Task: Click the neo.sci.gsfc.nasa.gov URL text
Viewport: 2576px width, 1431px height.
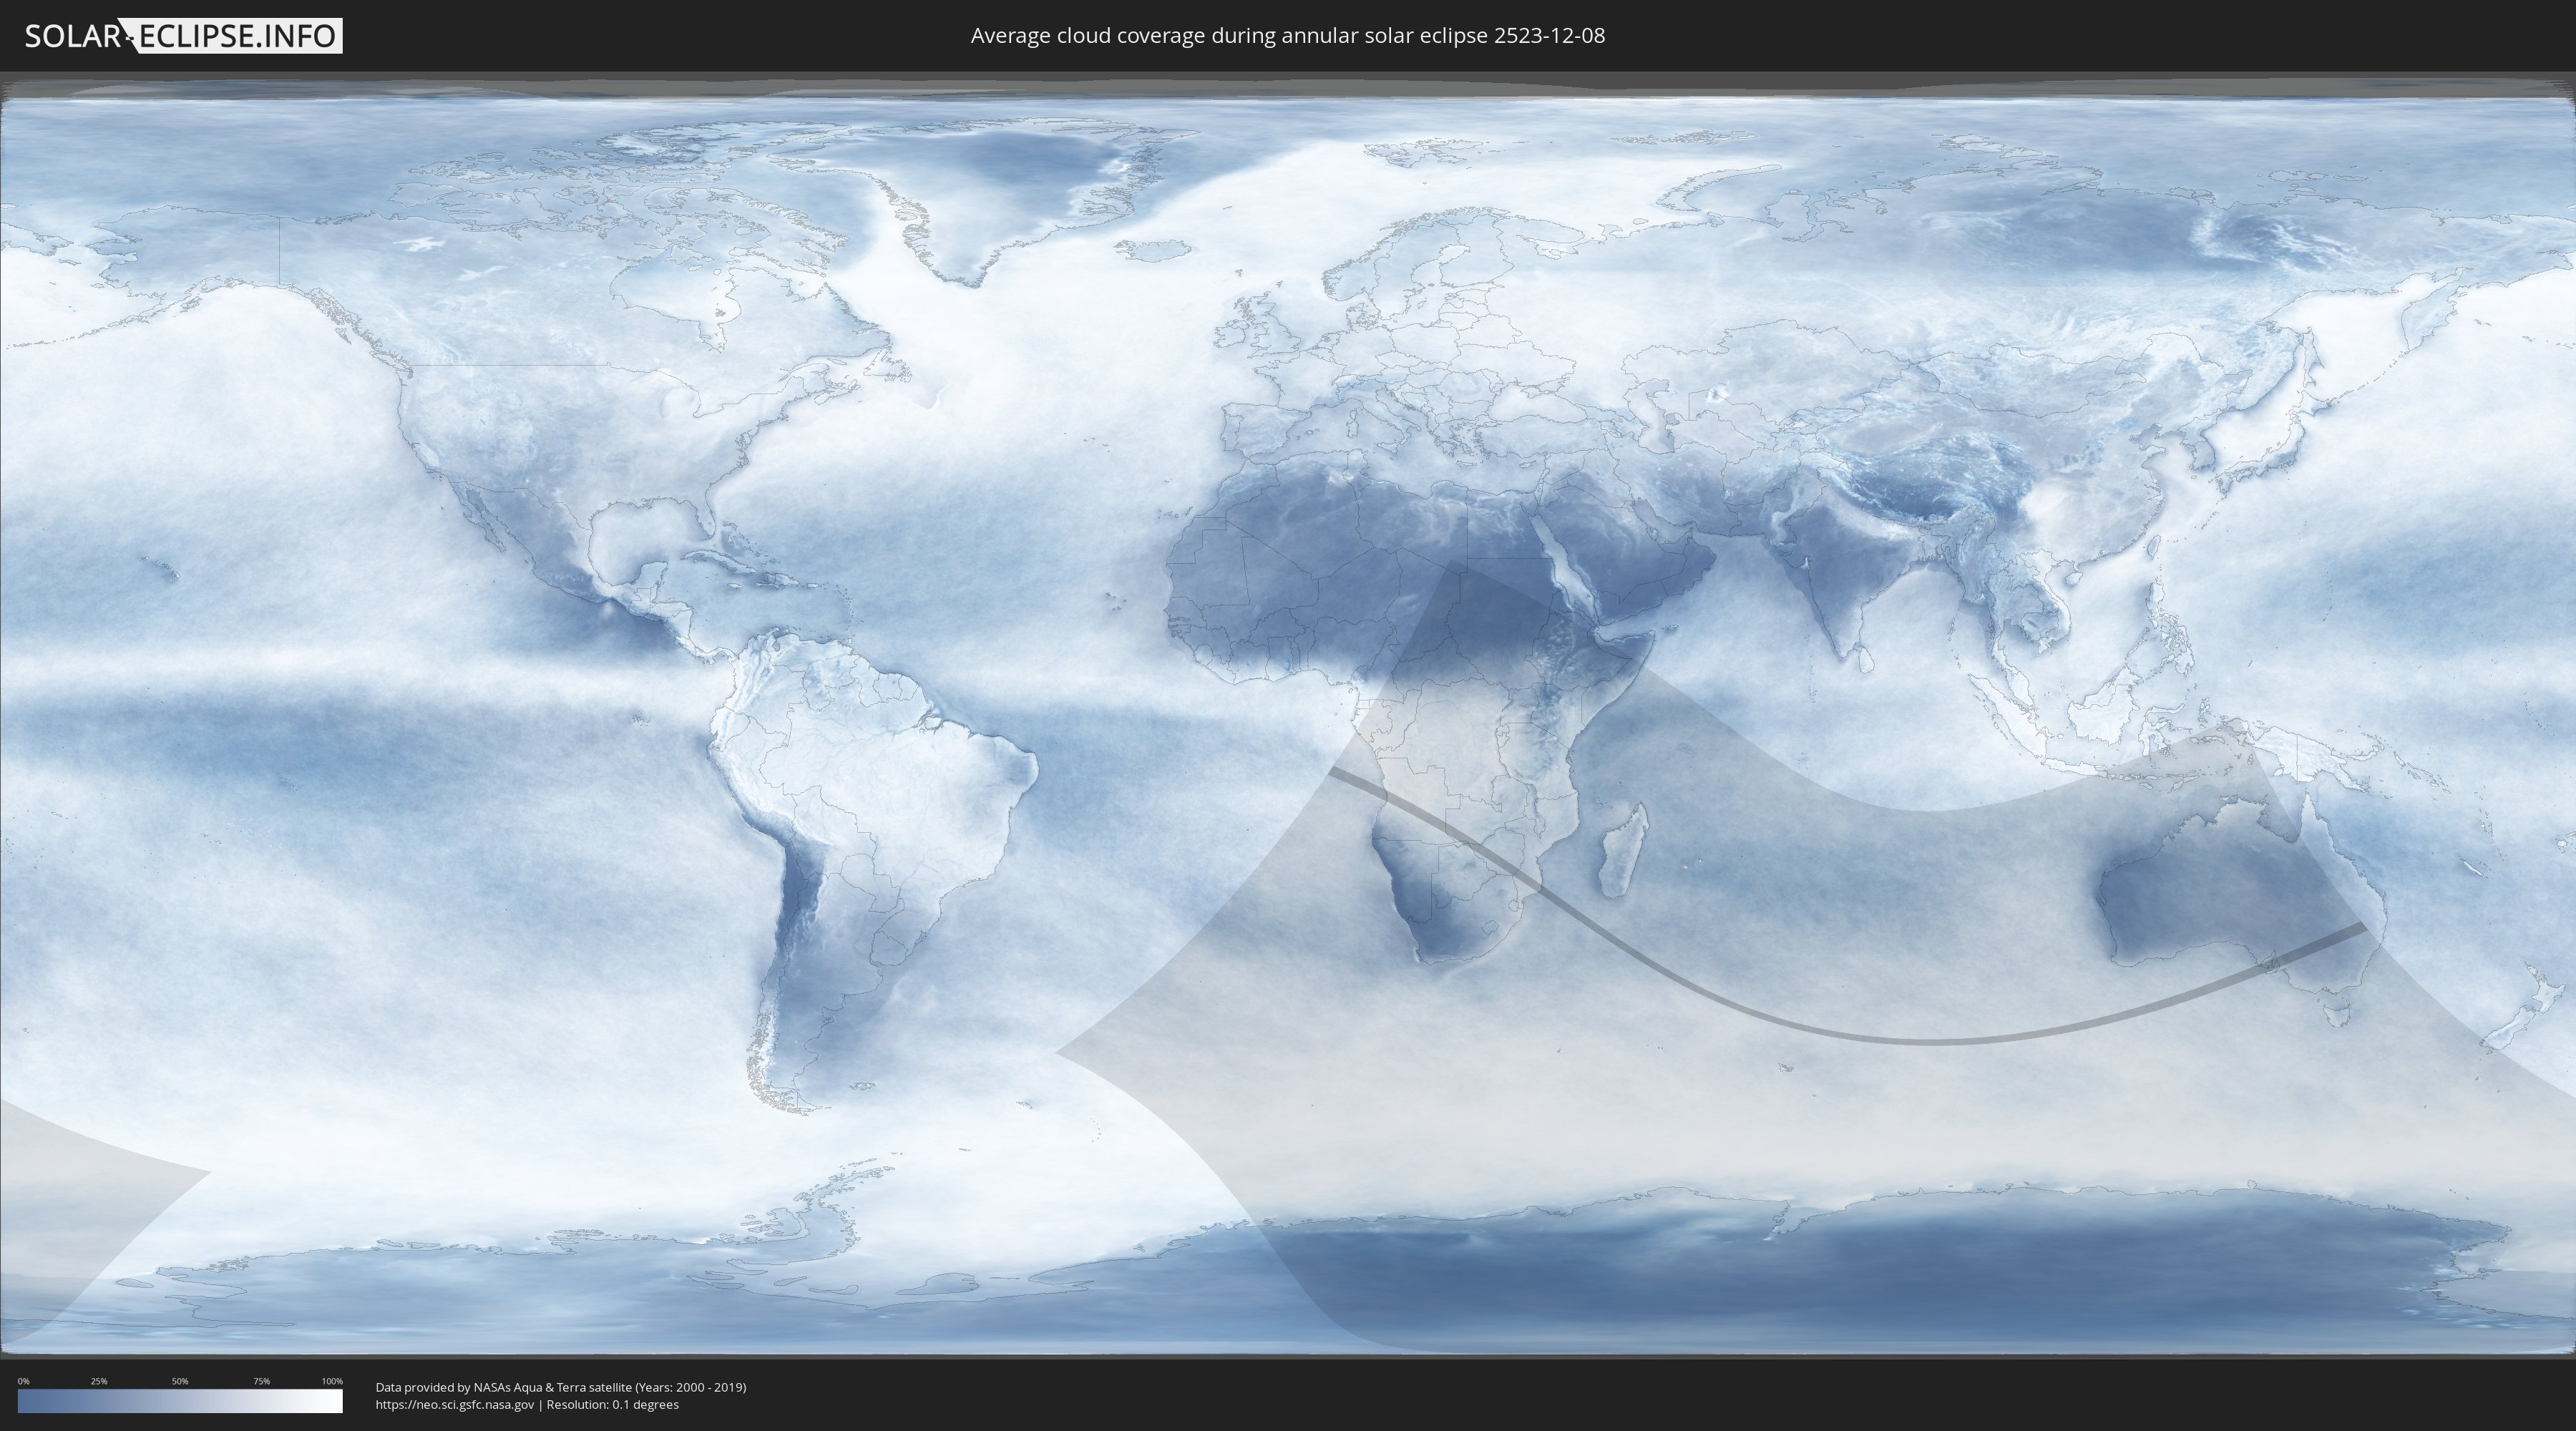Action: (455, 1405)
